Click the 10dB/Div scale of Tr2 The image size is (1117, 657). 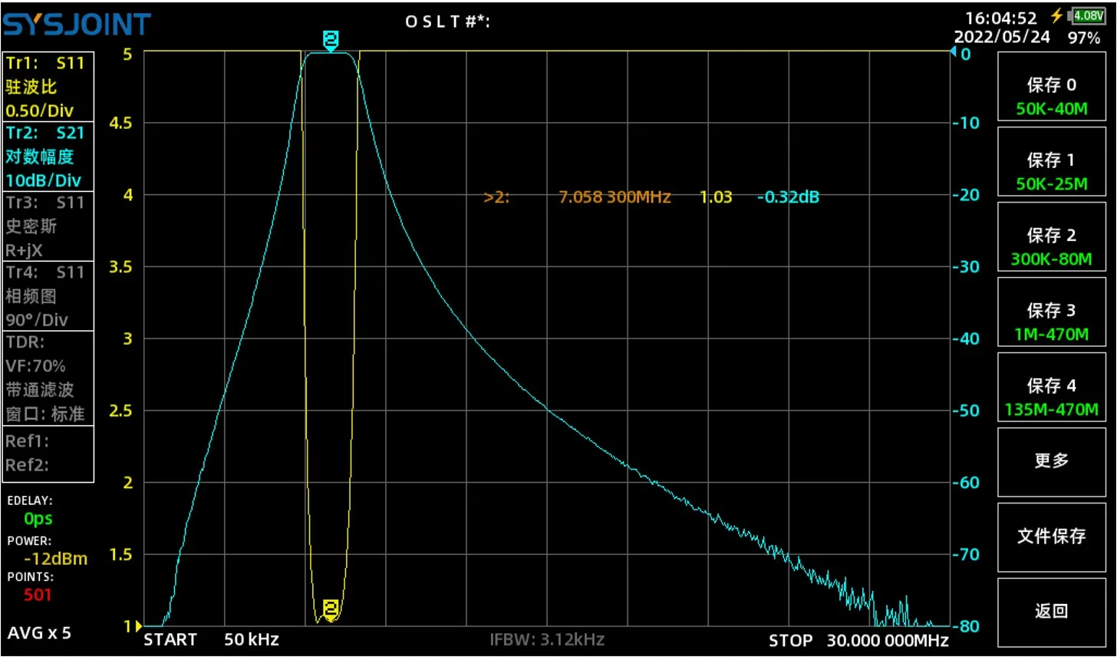[43, 180]
